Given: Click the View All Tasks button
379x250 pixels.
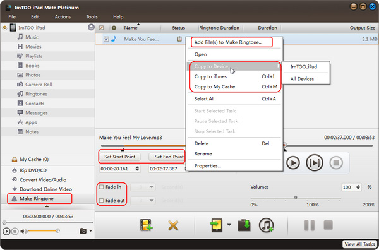Looking at the screenshot, I should pyautogui.click(x=360, y=244).
